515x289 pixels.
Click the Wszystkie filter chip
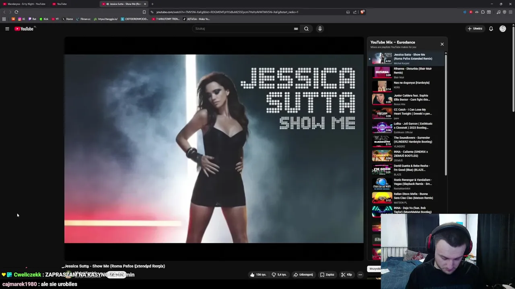(x=375, y=269)
